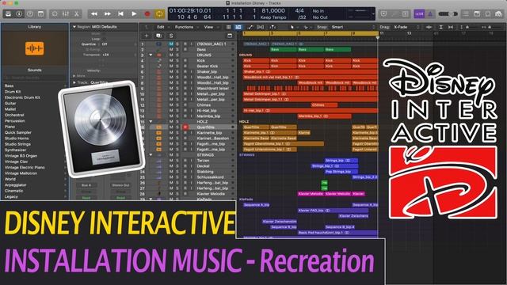Toggle the Inspector button
Image resolution: width=507 pixels, height=285 pixels.
(x=19, y=14)
